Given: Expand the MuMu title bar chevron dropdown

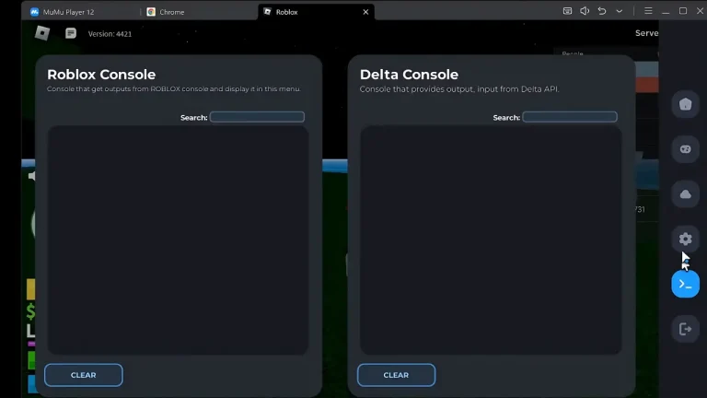Looking at the screenshot, I should [619, 11].
